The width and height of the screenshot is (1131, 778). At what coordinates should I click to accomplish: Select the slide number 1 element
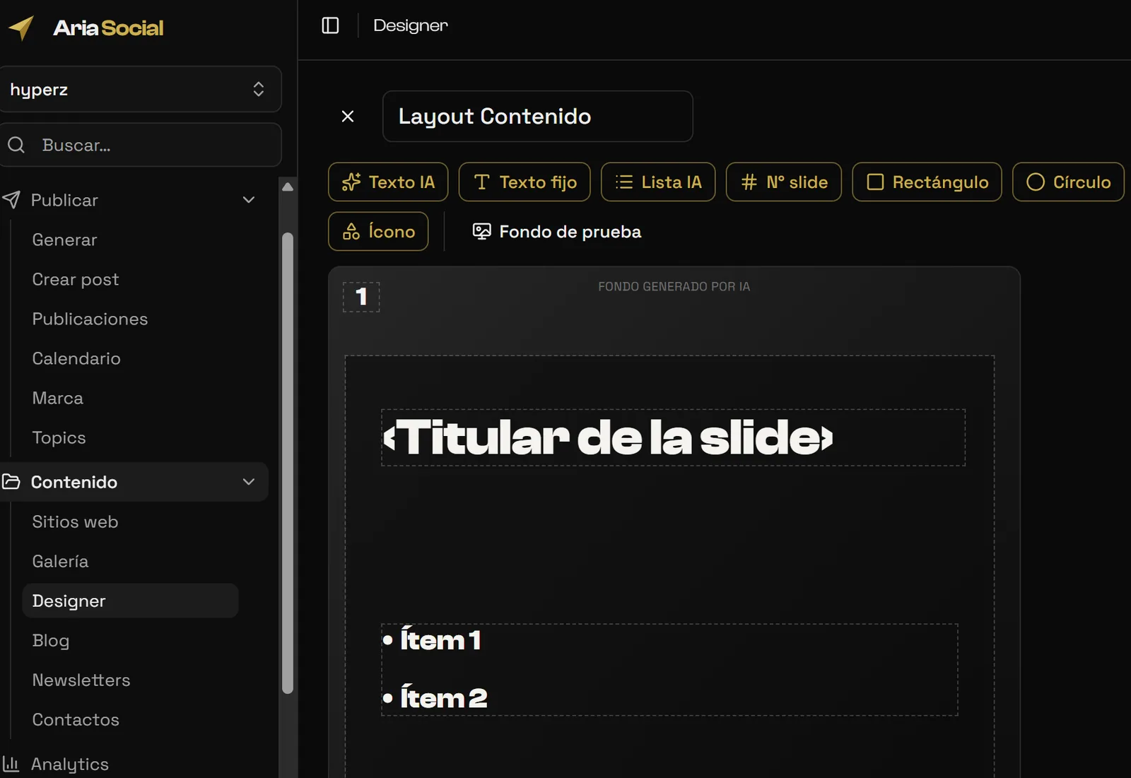click(361, 297)
